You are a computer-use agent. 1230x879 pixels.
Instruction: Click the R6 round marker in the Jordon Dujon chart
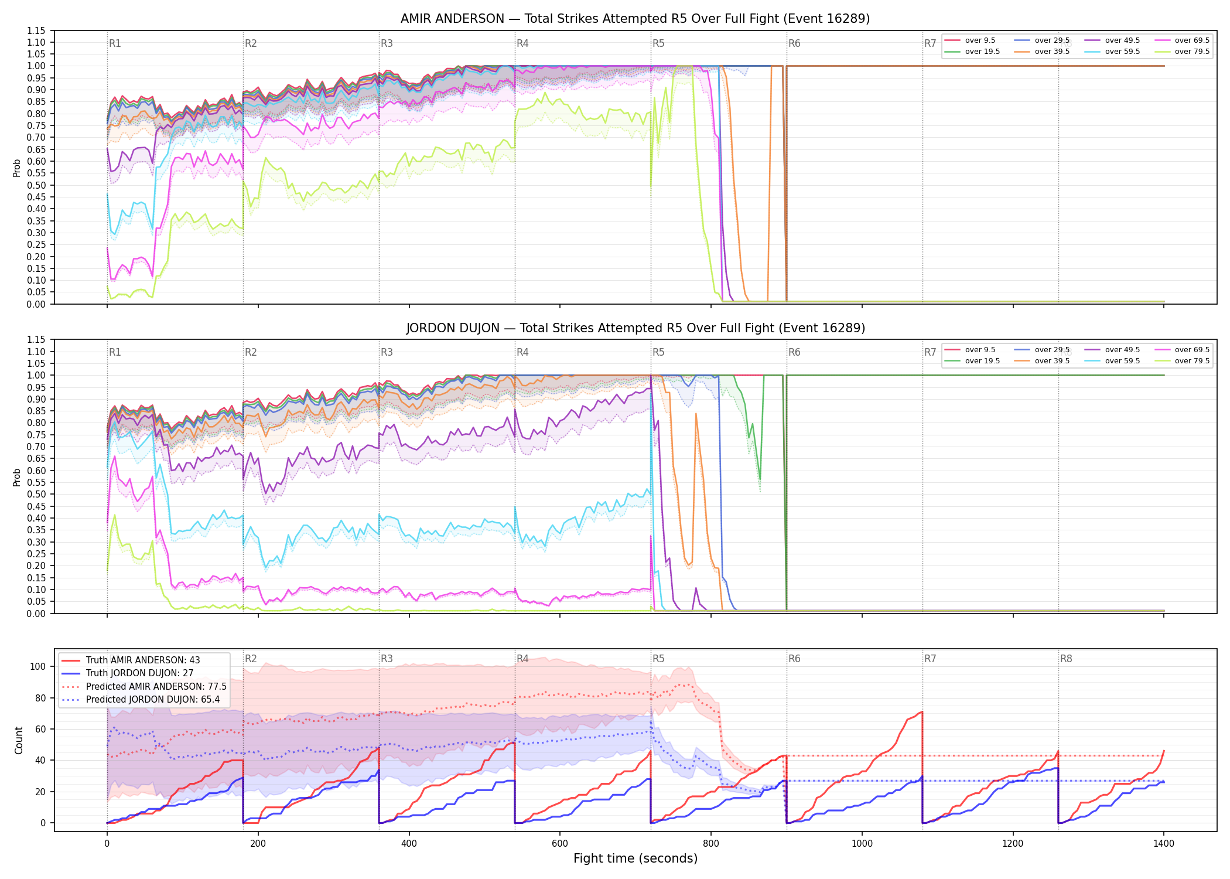794,352
